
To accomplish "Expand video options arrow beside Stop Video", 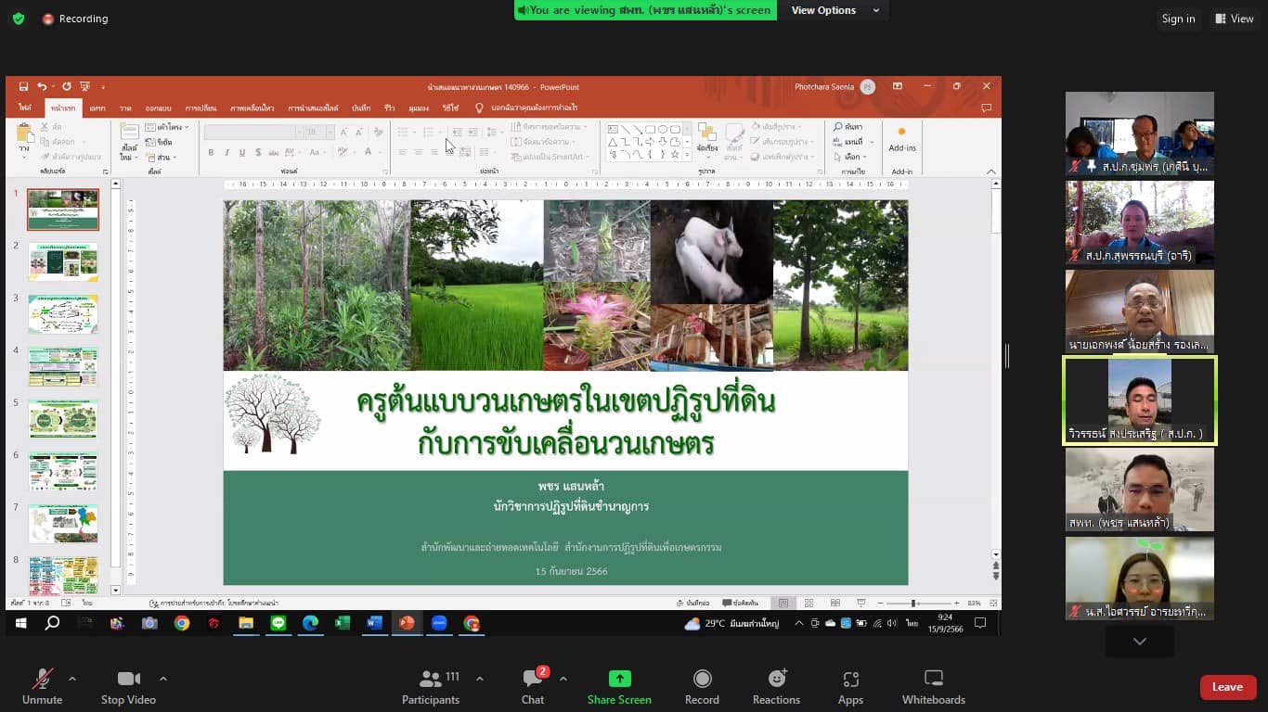I will tap(163, 679).
